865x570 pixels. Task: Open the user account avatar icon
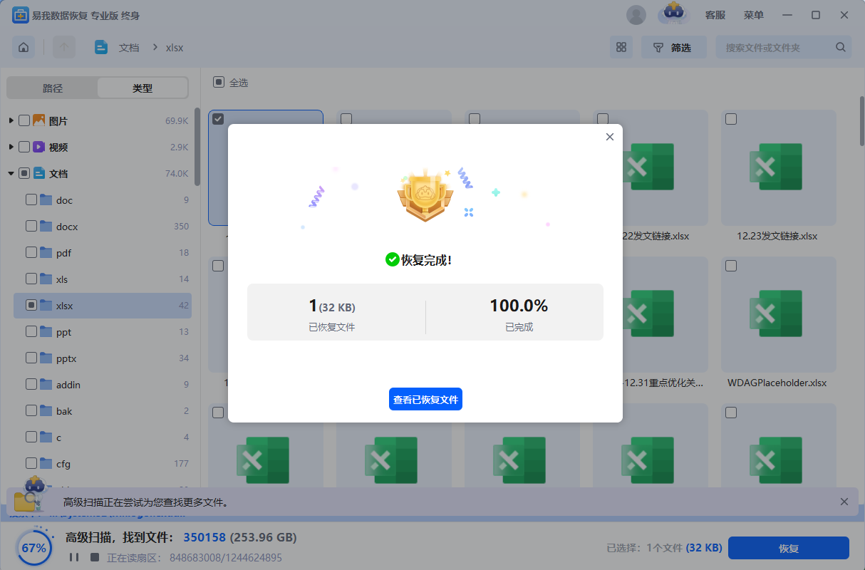point(636,15)
